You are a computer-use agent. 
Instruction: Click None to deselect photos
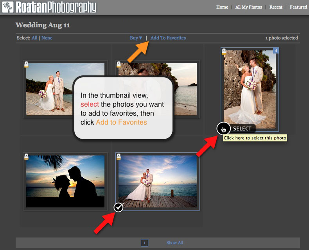pos(47,38)
